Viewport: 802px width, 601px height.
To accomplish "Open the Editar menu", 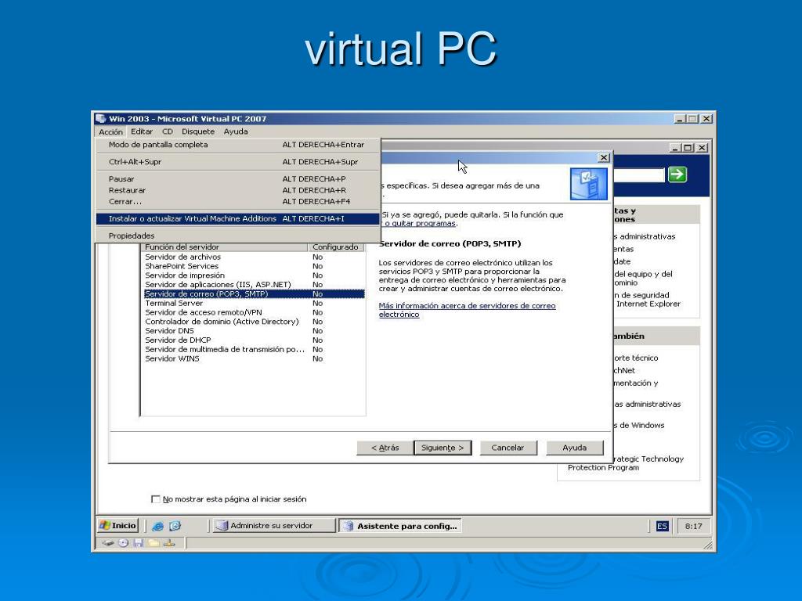I will click(142, 131).
